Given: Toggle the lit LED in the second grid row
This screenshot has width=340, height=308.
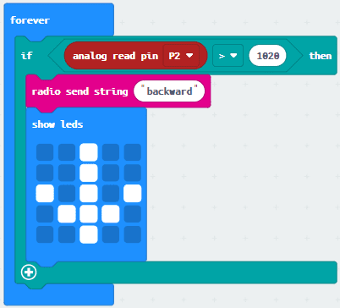Looking at the screenshot, I should [x=89, y=173].
